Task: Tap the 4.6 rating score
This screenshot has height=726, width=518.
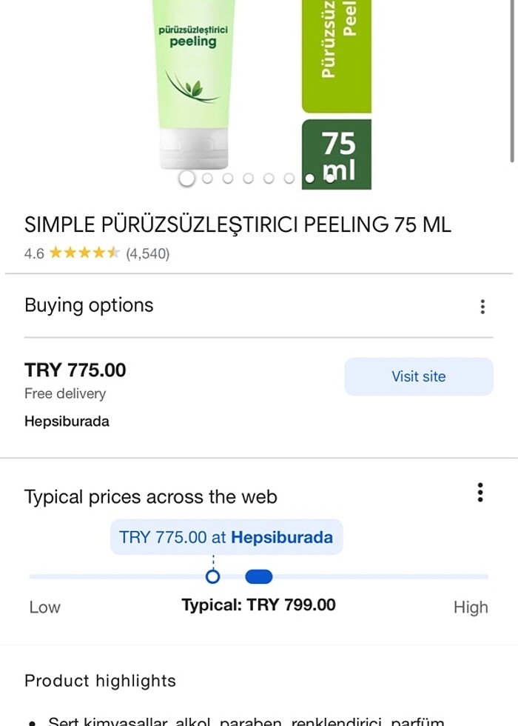Action: tap(33, 253)
